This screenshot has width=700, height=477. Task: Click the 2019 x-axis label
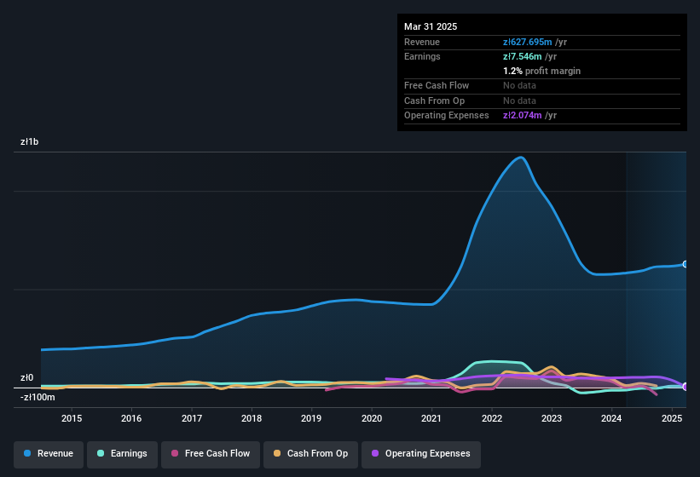click(311, 418)
